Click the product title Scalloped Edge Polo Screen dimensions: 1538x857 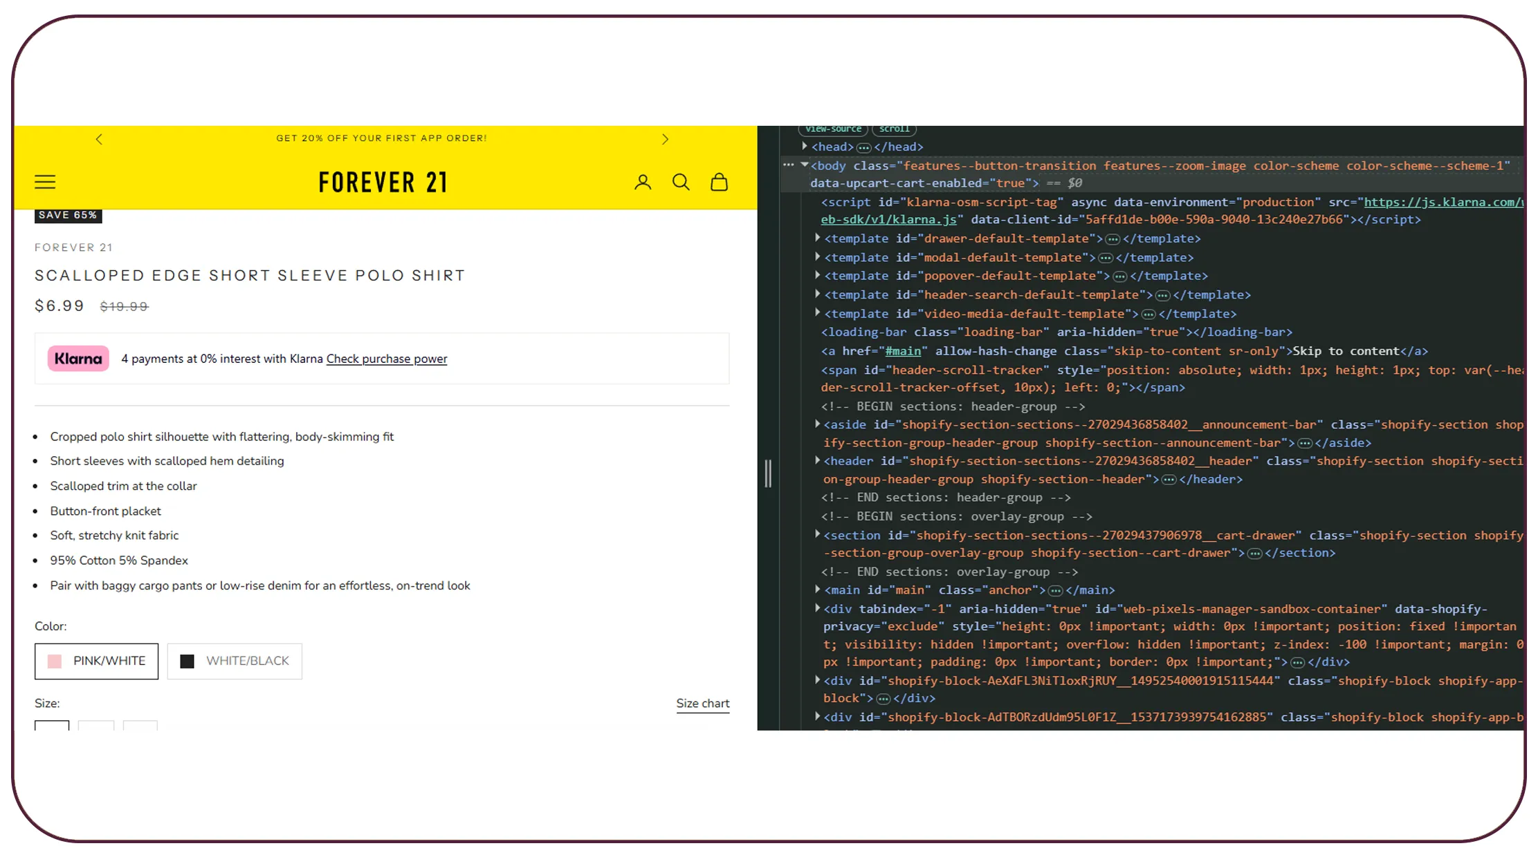click(250, 275)
